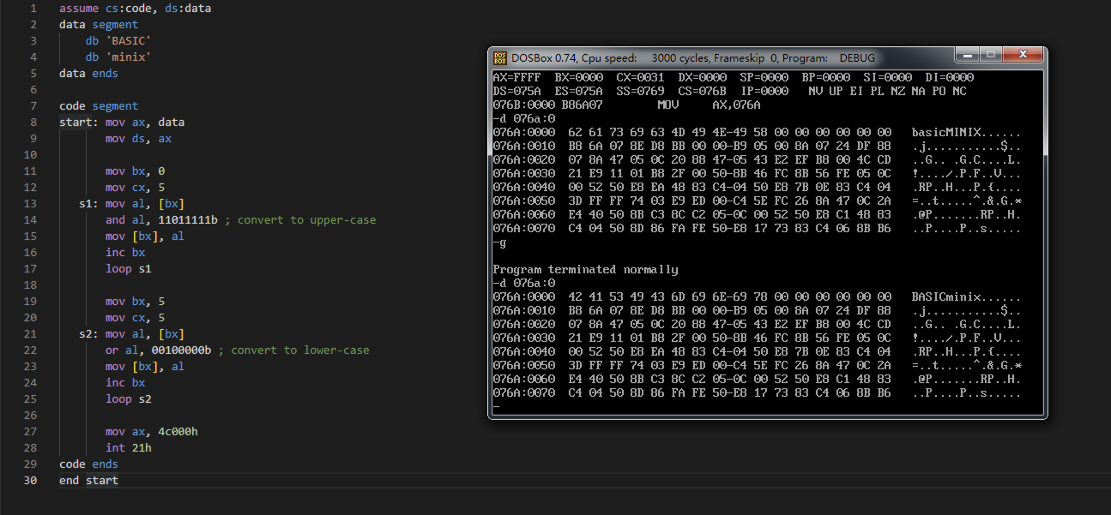Click the 'end start' line

point(88,480)
